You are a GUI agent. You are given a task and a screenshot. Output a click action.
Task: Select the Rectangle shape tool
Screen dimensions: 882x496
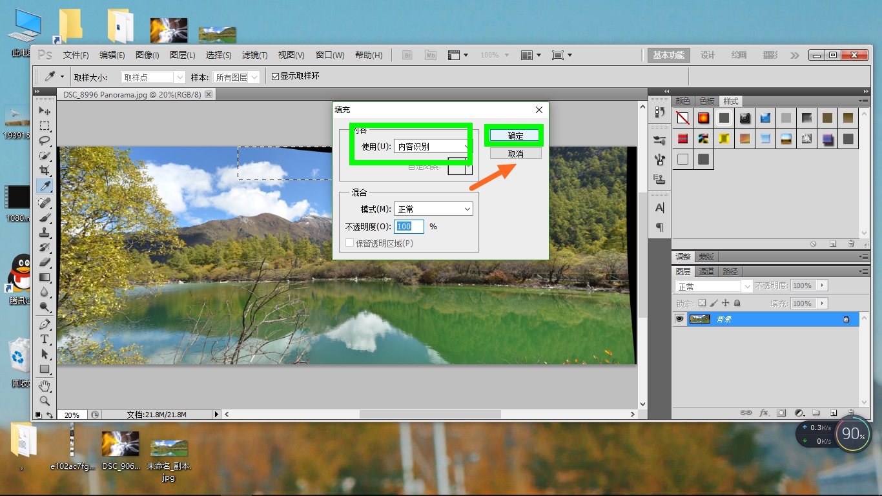45,369
